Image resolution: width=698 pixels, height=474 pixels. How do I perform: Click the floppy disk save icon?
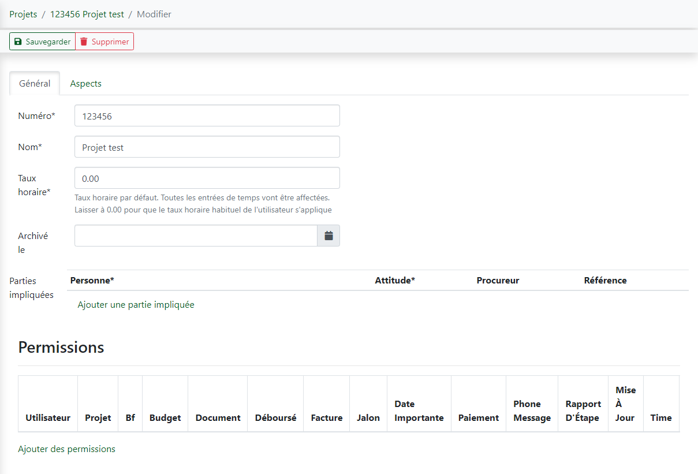point(19,41)
